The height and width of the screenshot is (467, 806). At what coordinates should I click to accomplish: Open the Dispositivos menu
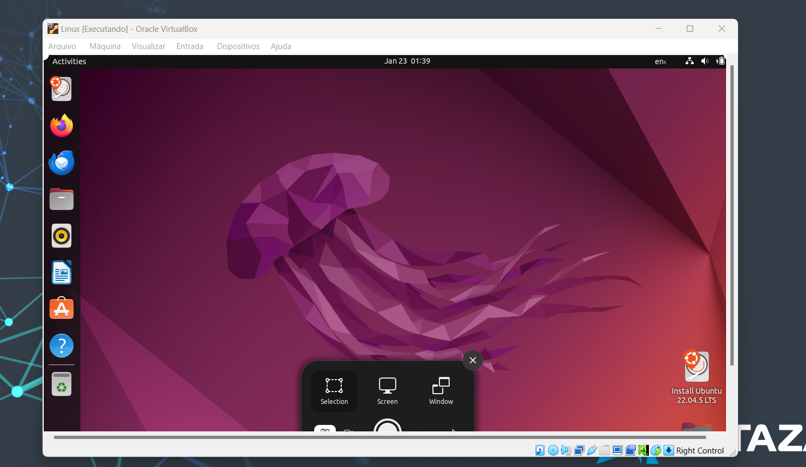point(238,46)
